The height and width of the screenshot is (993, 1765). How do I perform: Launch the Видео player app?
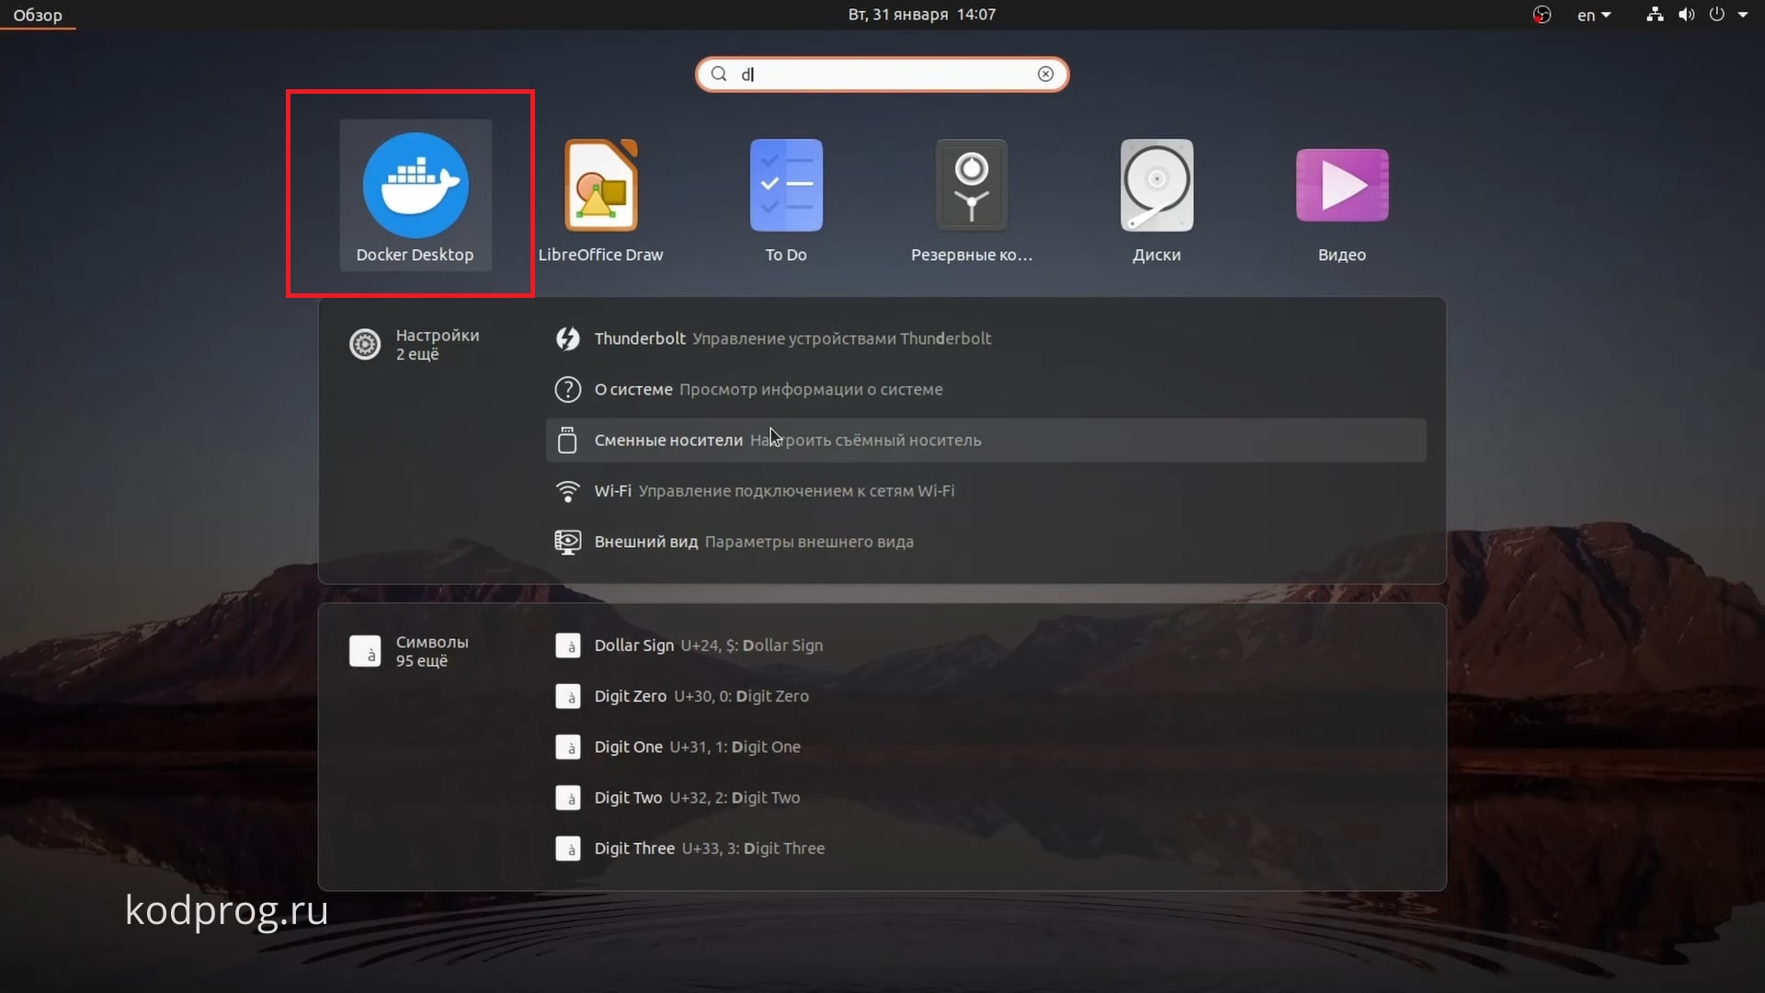[1342, 195]
